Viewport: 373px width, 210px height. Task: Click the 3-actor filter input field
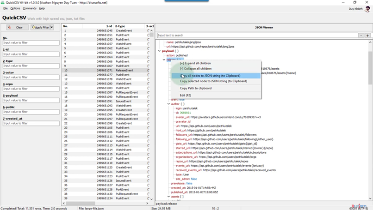[x=31, y=77]
